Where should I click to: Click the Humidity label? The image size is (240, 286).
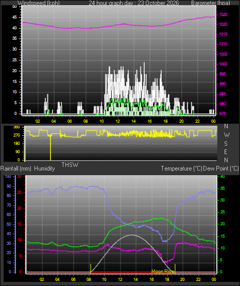(x=44, y=169)
